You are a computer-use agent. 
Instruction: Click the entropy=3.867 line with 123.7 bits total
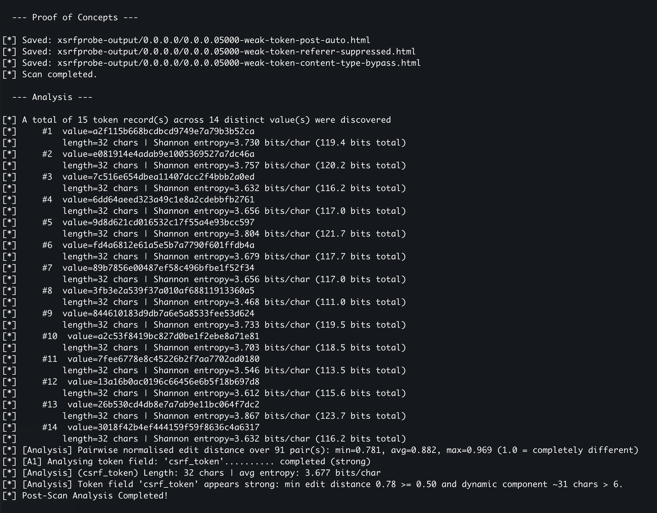[x=234, y=416]
